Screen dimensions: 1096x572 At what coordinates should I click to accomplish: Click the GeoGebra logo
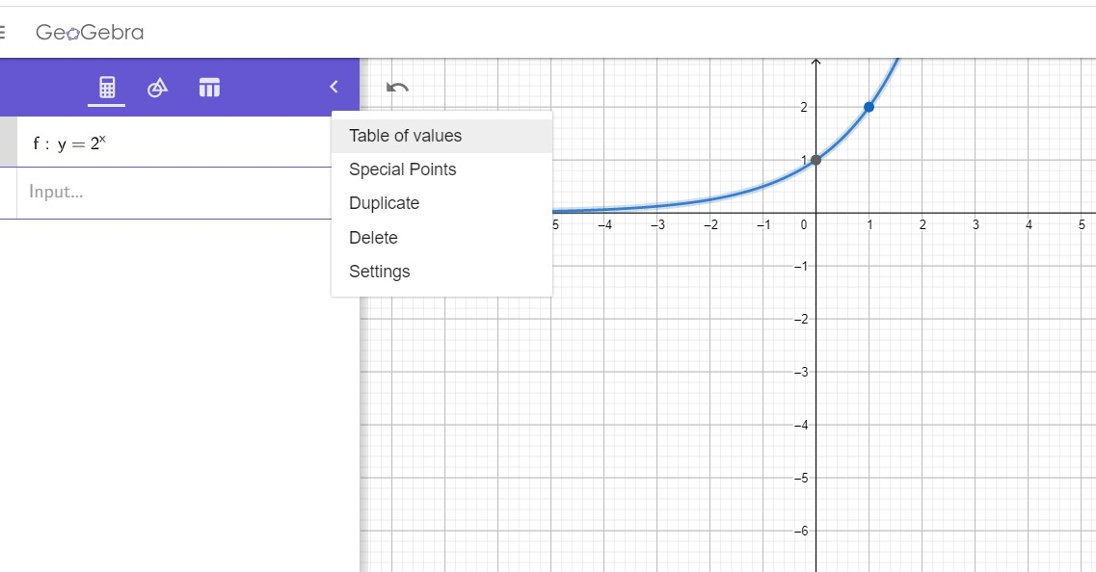[x=90, y=32]
